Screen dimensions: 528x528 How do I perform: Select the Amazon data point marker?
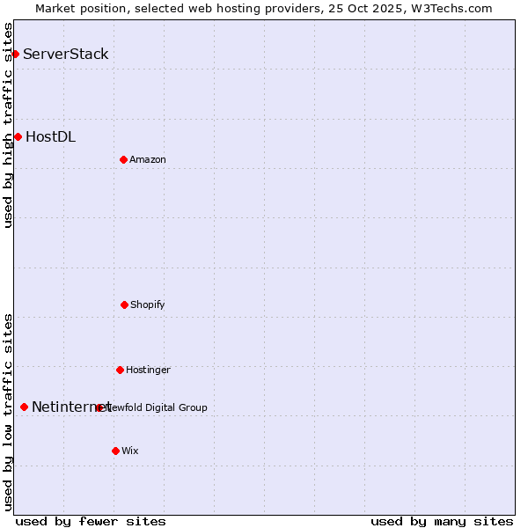coord(123,159)
